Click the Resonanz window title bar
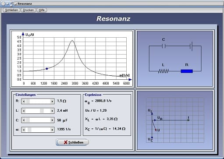 (x=112, y=4)
